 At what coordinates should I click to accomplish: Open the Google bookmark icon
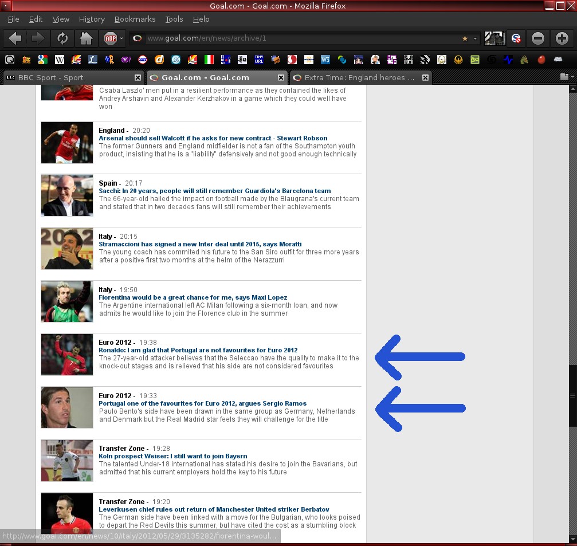click(x=42, y=60)
